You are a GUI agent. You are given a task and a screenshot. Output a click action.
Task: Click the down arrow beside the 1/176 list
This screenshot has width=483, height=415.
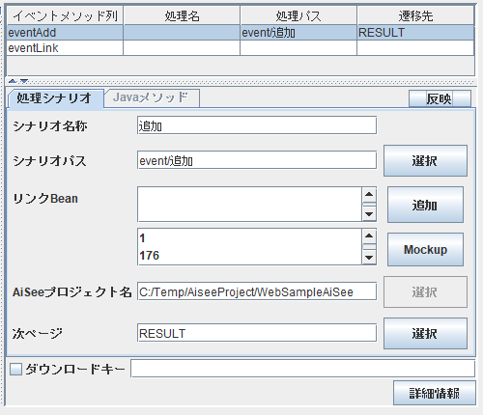tap(369, 258)
